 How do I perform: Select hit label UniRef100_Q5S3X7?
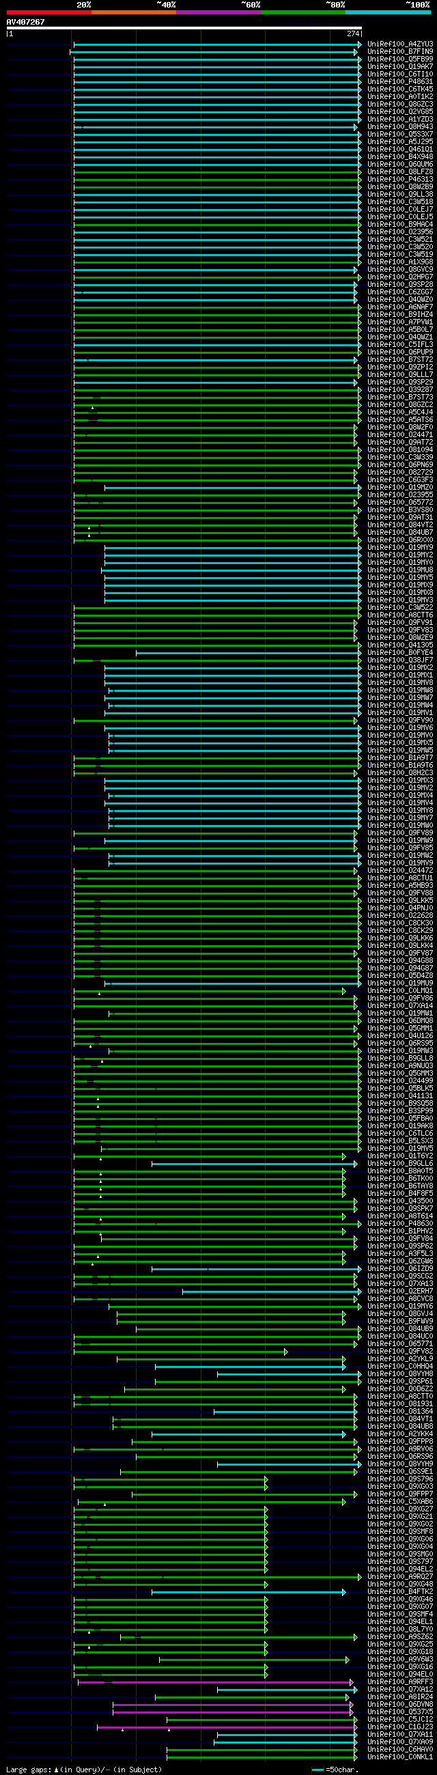400,135
